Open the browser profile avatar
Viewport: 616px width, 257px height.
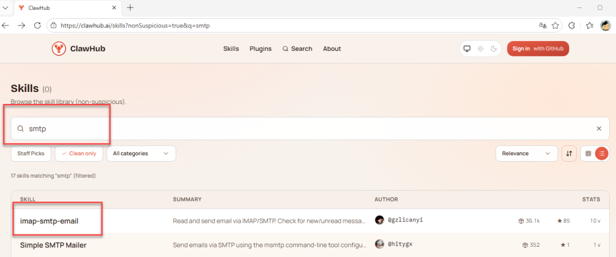(x=605, y=26)
